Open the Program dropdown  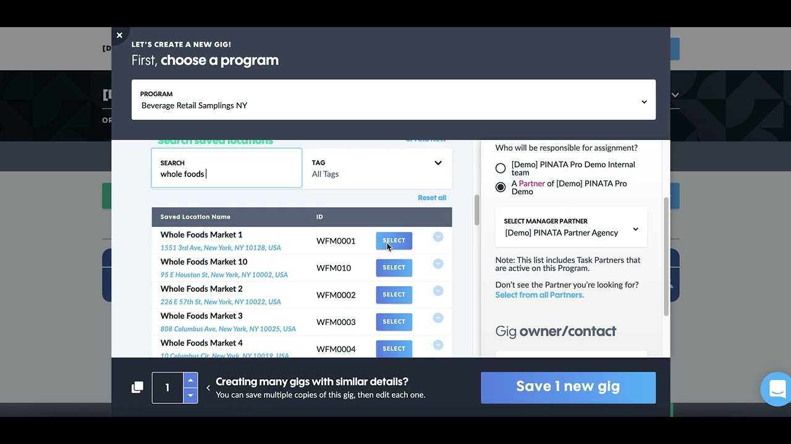tap(393, 100)
